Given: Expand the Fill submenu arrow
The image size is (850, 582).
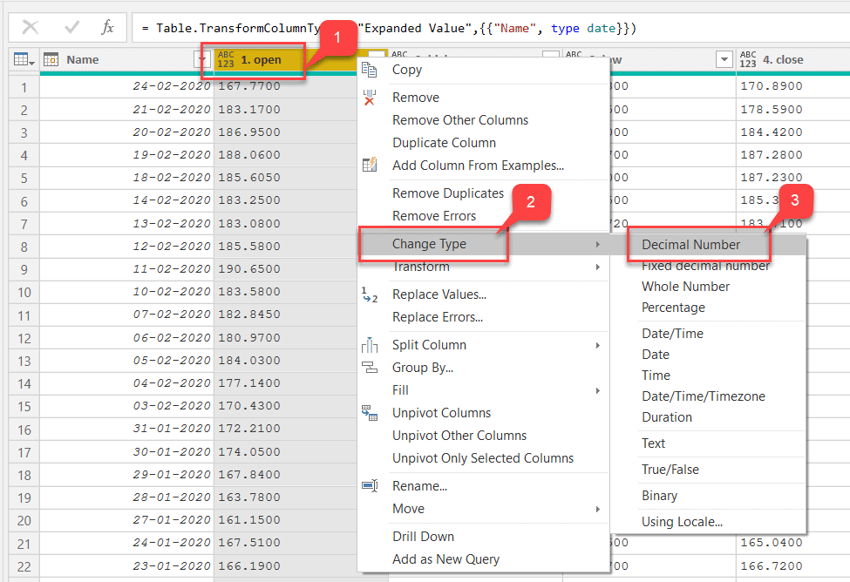Looking at the screenshot, I should (597, 390).
